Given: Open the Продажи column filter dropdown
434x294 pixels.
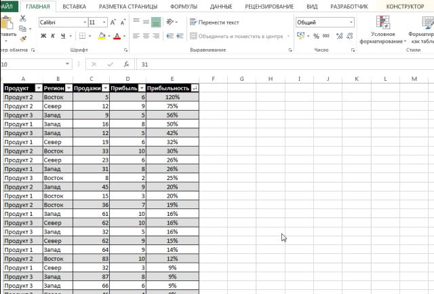Looking at the screenshot, I should click(x=105, y=88).
